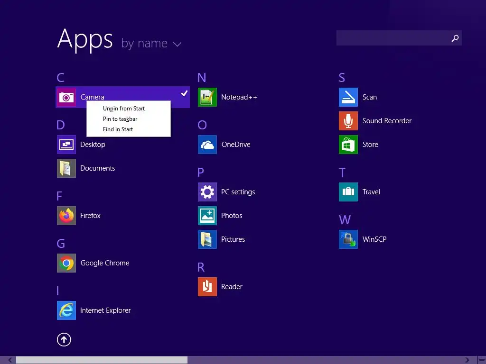Launch Notepad++ from its icon
Image resolution: width=486 pixels, height=364 pixels.
[x=207, y=97]
